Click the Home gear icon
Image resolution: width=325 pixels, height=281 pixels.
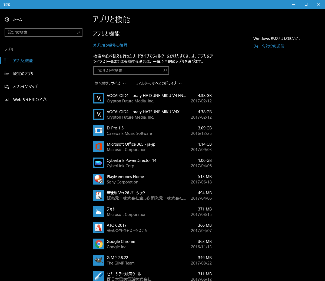pos(7,19)
